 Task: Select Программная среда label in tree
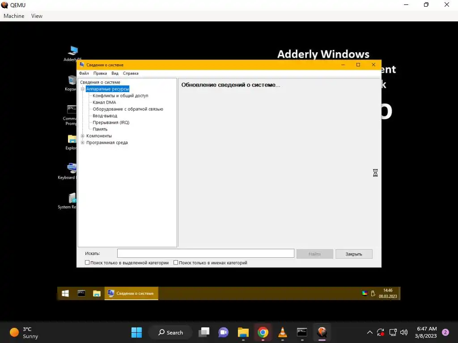(107, 142)
